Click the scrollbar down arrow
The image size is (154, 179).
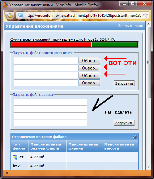point(148,167)
